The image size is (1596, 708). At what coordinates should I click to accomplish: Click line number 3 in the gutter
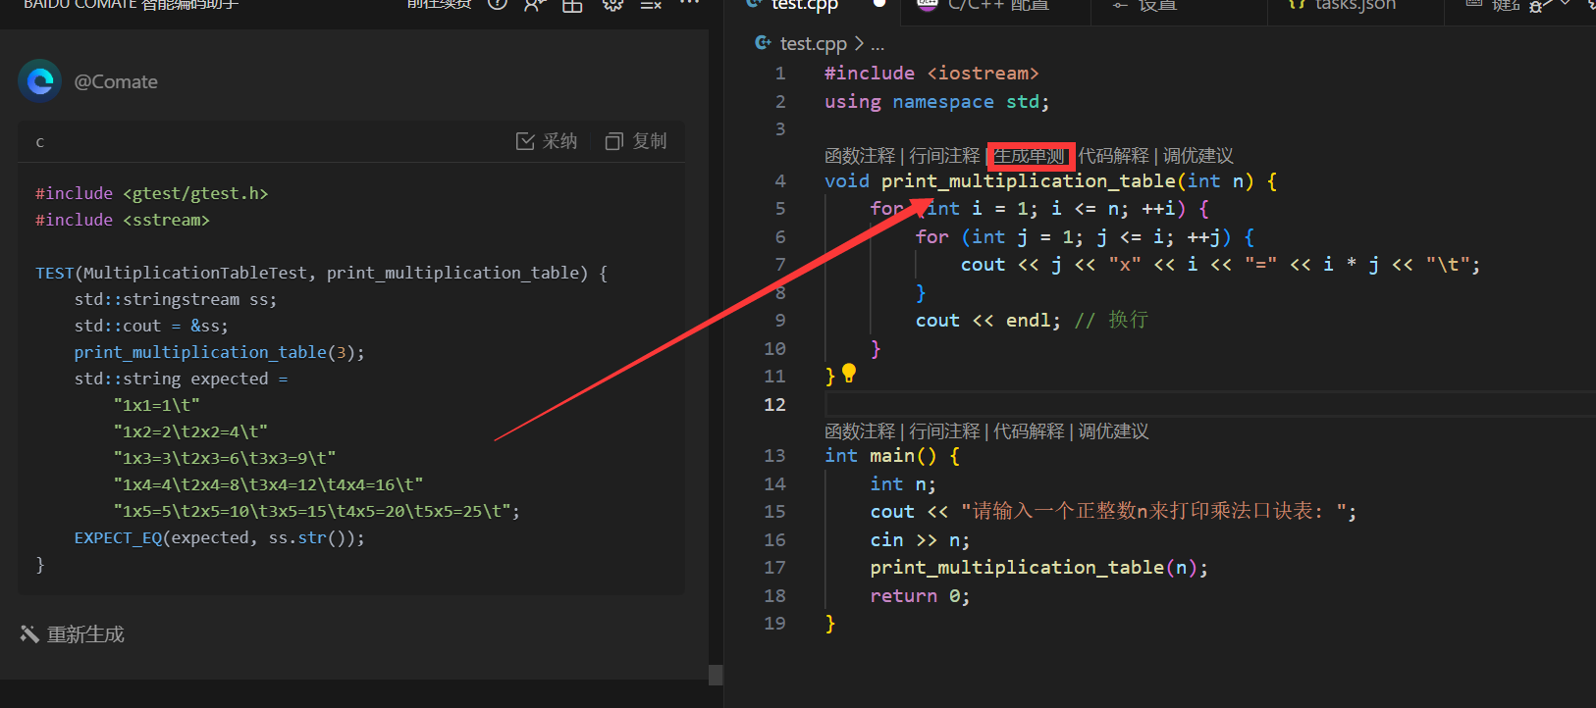pyautogui.click(x=780, y=129)
